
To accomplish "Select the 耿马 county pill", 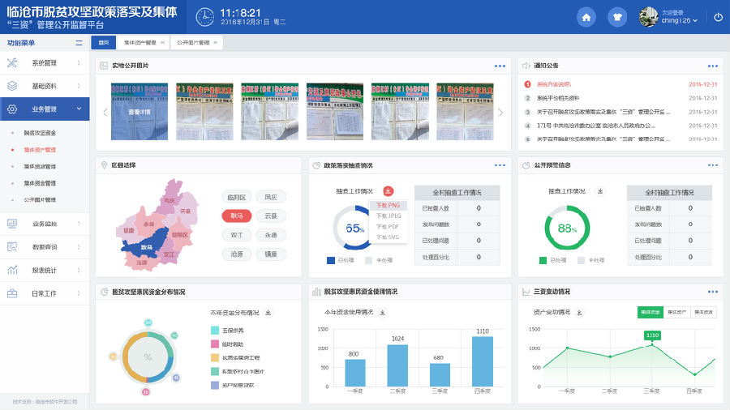I will click(237, 216).
